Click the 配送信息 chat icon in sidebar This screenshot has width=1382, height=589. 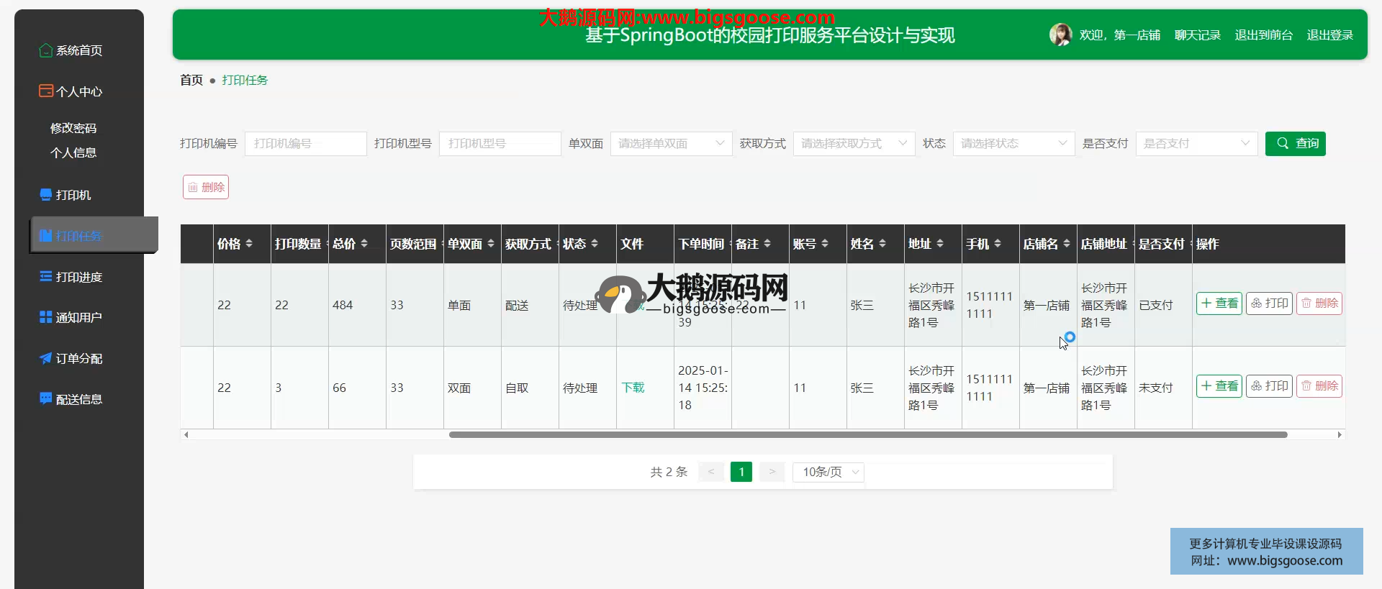45,399
